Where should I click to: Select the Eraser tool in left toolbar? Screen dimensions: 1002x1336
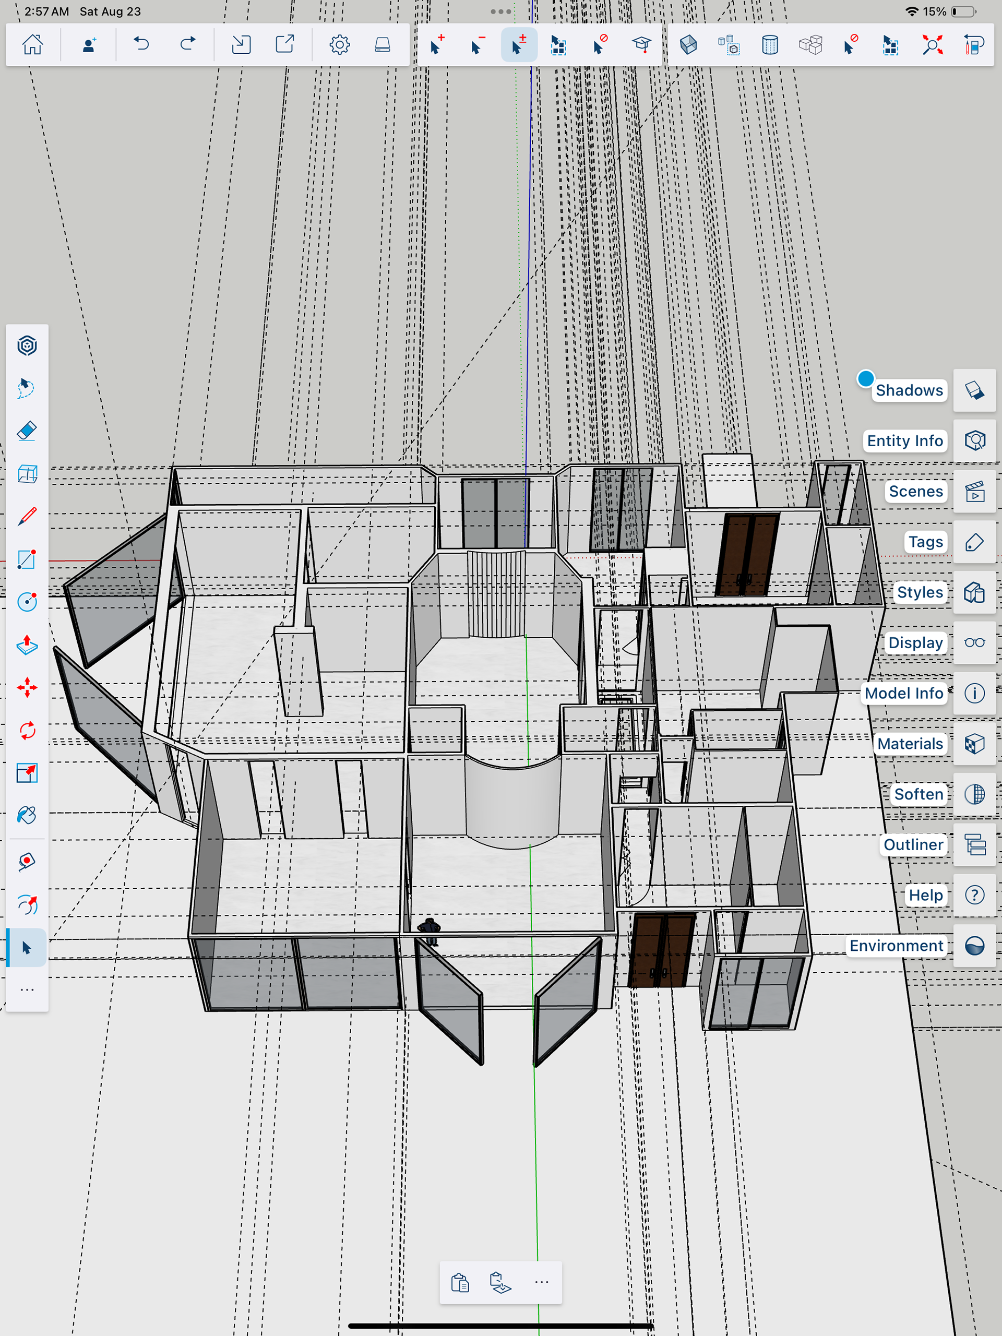tap(27, 431)
